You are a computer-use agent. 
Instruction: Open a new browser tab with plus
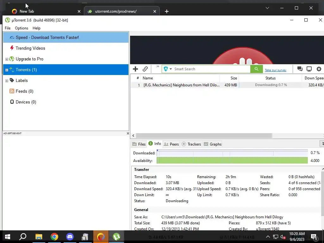coord(167,12)
